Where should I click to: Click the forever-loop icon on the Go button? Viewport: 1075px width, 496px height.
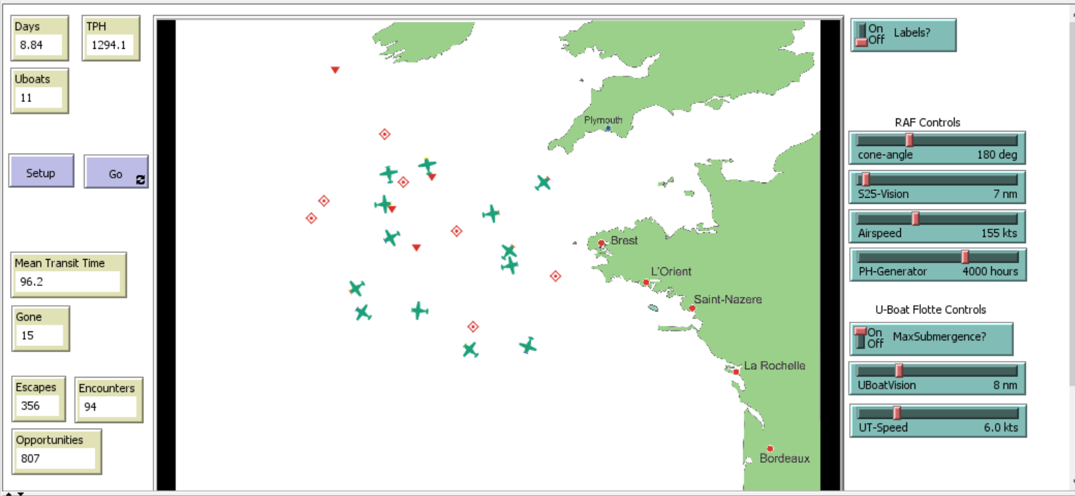[140, 178]
